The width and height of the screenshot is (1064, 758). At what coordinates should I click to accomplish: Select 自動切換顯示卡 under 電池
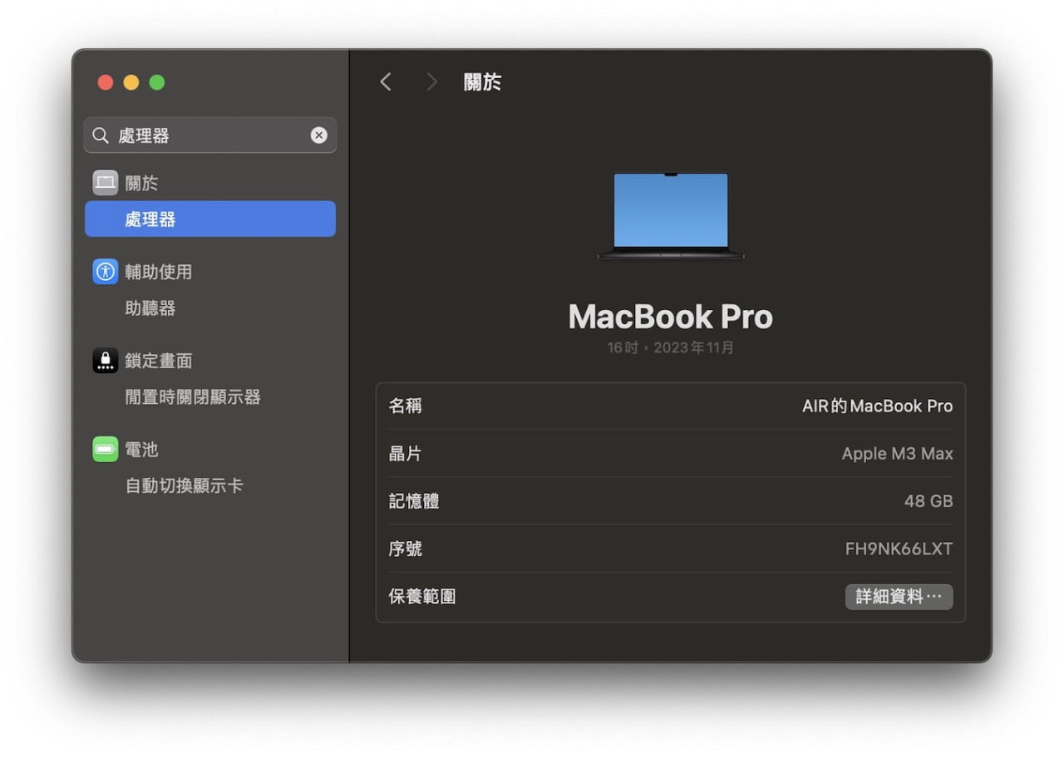tap(184, 485)
